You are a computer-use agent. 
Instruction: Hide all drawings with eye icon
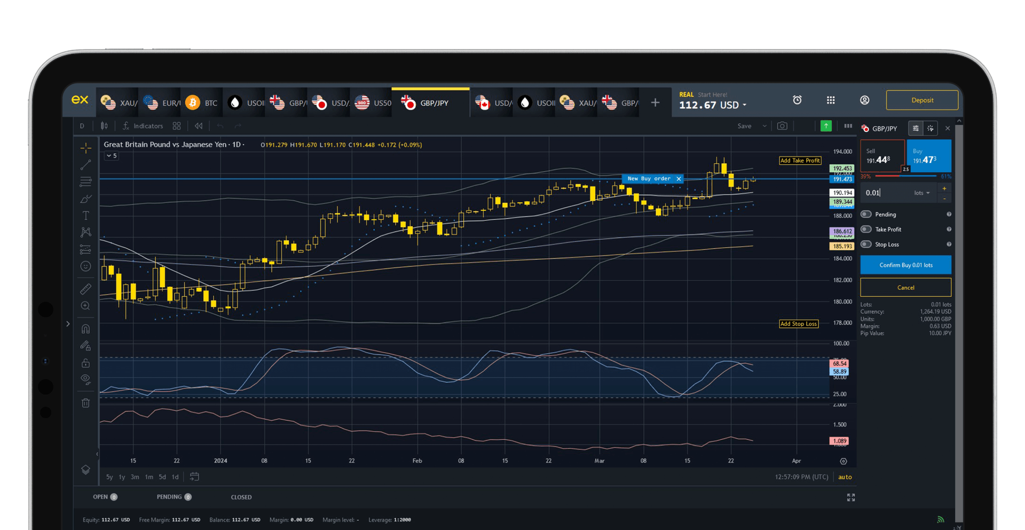coord(85,379)
